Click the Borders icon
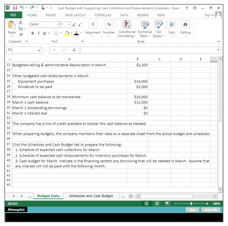 coord(56,33)
